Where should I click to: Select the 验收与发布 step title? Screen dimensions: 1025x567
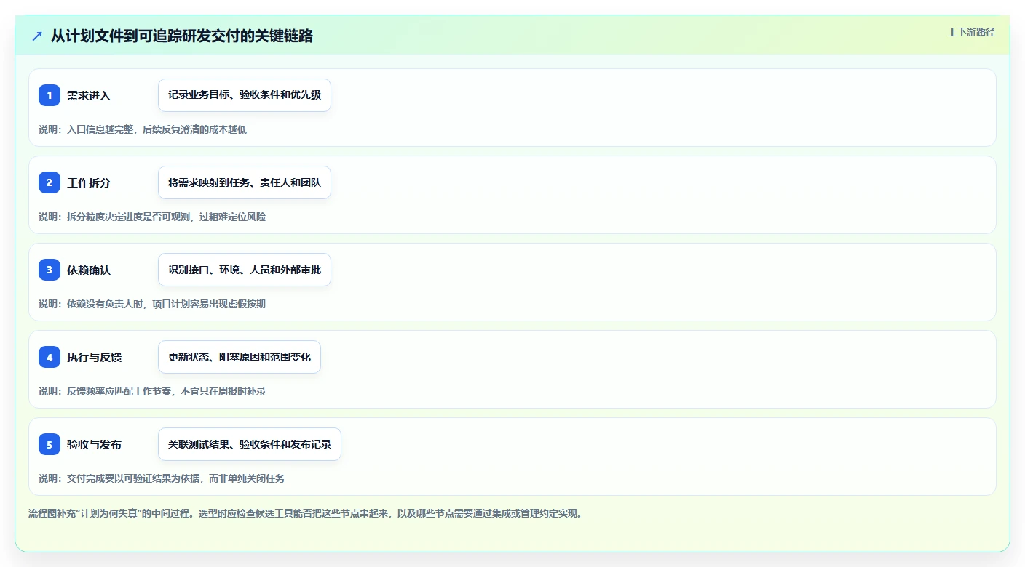pyautogui.click(x=94, y=444)
